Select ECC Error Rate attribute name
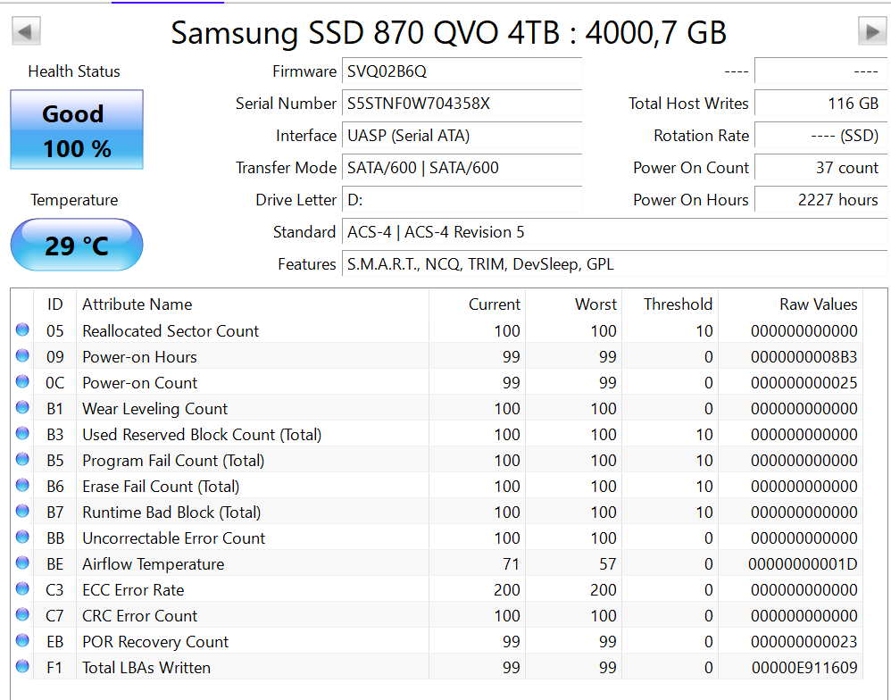This screenshot has width=891, height=700. coord(133,590)
